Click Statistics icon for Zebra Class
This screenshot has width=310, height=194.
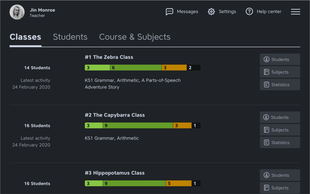pos(266,84)
